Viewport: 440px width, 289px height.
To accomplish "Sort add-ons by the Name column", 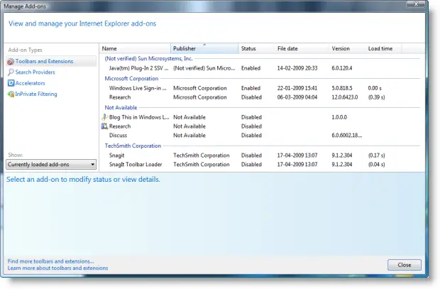I will tap(134, 48).
